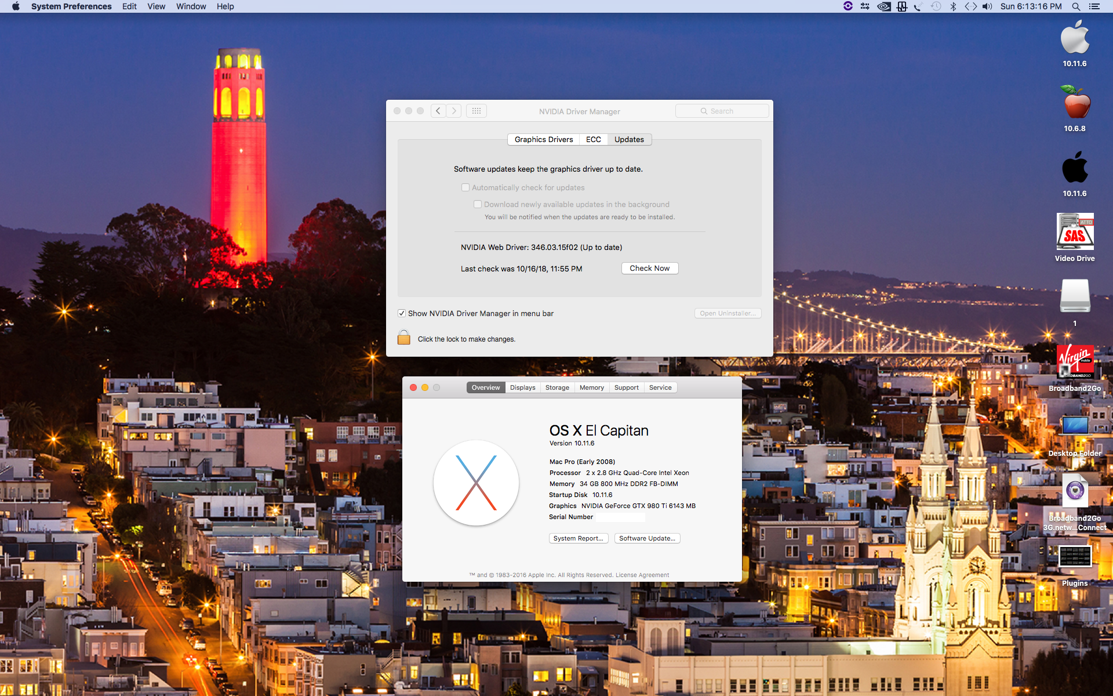Click the System Report button
1113x696 pixels.
point(578,538)
